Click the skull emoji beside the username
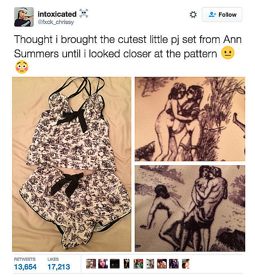 coord(85,14)
